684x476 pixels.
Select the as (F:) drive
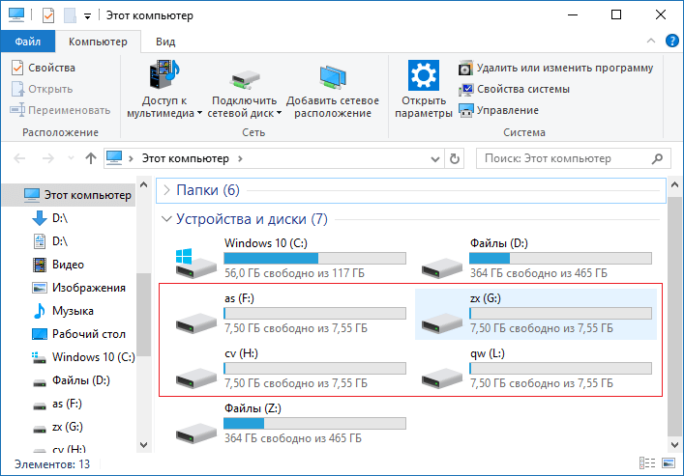pyautogui.click(x=290, y=314)
